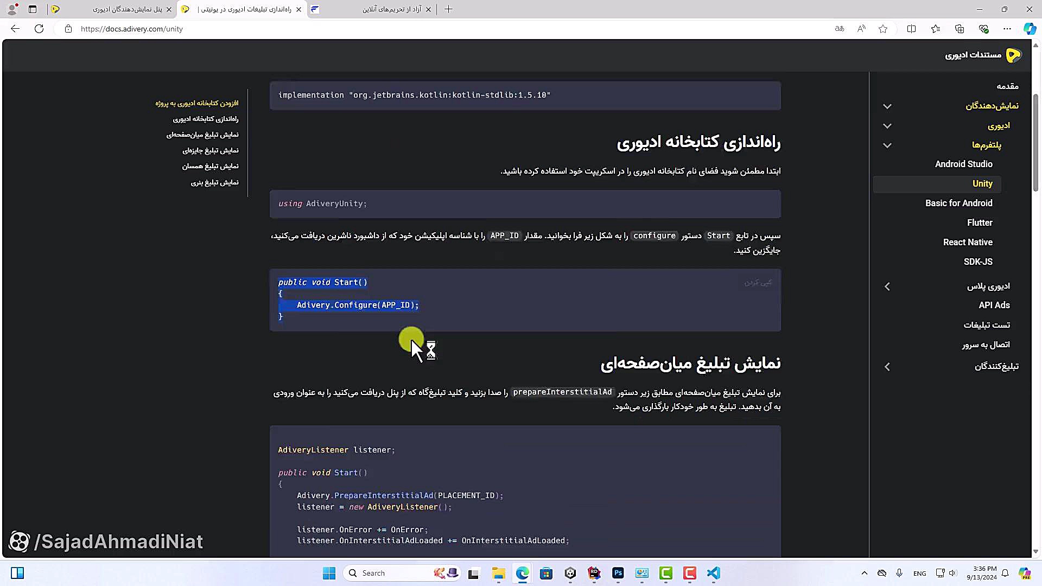This screenshot has width=1042, height=586.
Task: Show hidden system tray icons
Action: [864, 573]
